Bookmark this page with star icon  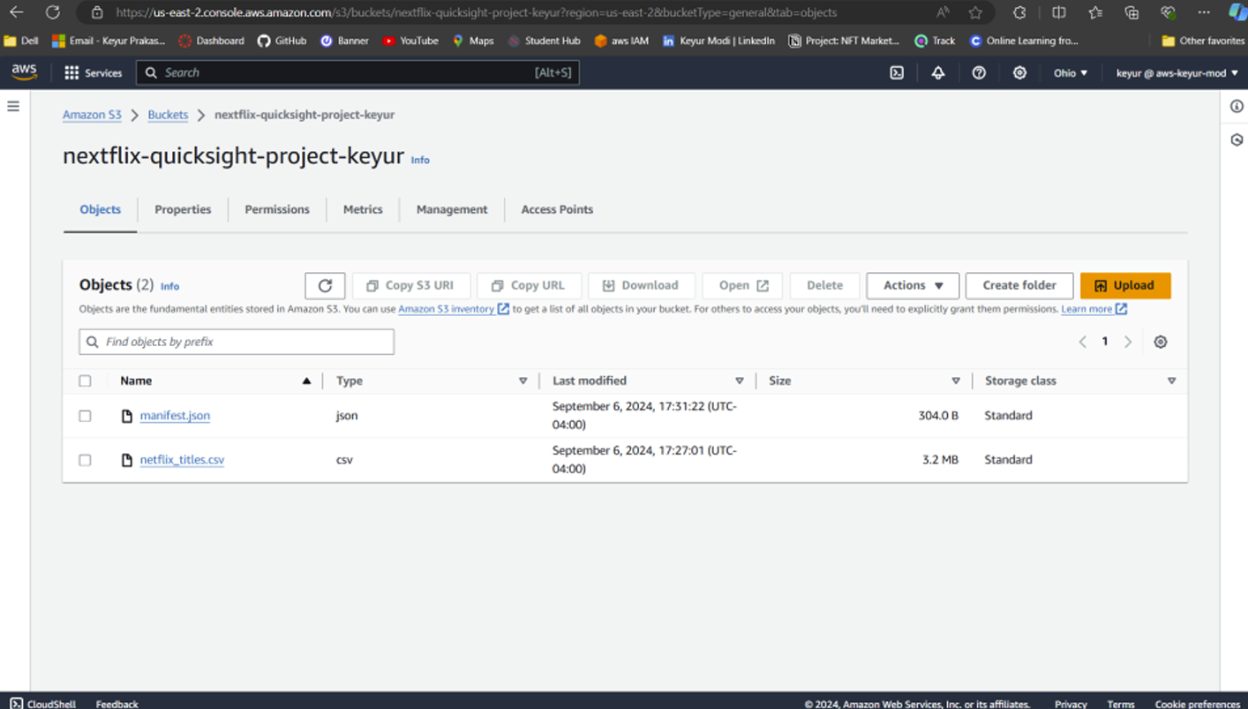975,12
